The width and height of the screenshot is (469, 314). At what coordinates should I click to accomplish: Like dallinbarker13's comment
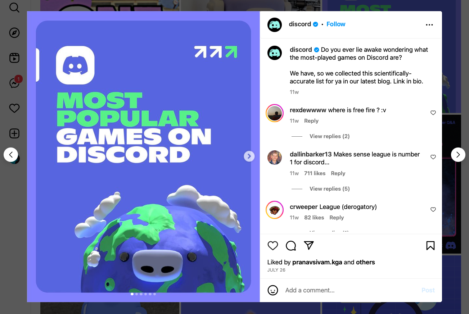(x=433, y=157)
